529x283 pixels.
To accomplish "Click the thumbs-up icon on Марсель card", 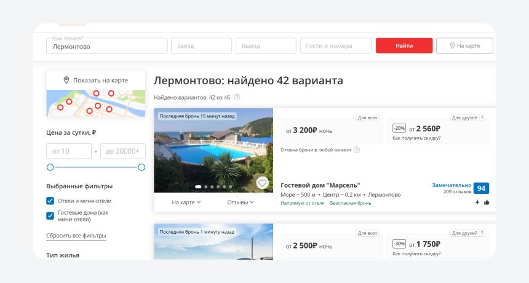I will point(487,202).
